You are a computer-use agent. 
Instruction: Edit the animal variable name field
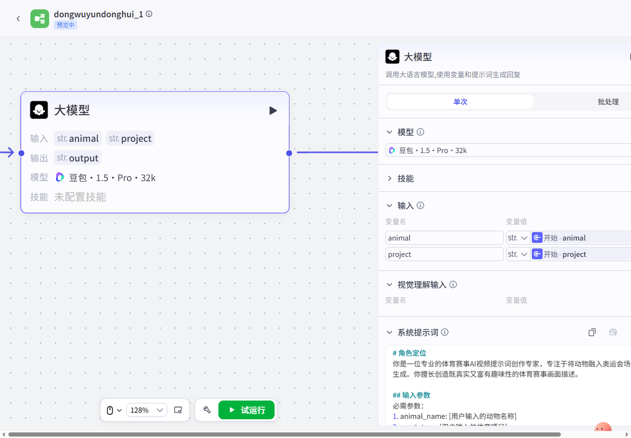click(x=444, y=238)
